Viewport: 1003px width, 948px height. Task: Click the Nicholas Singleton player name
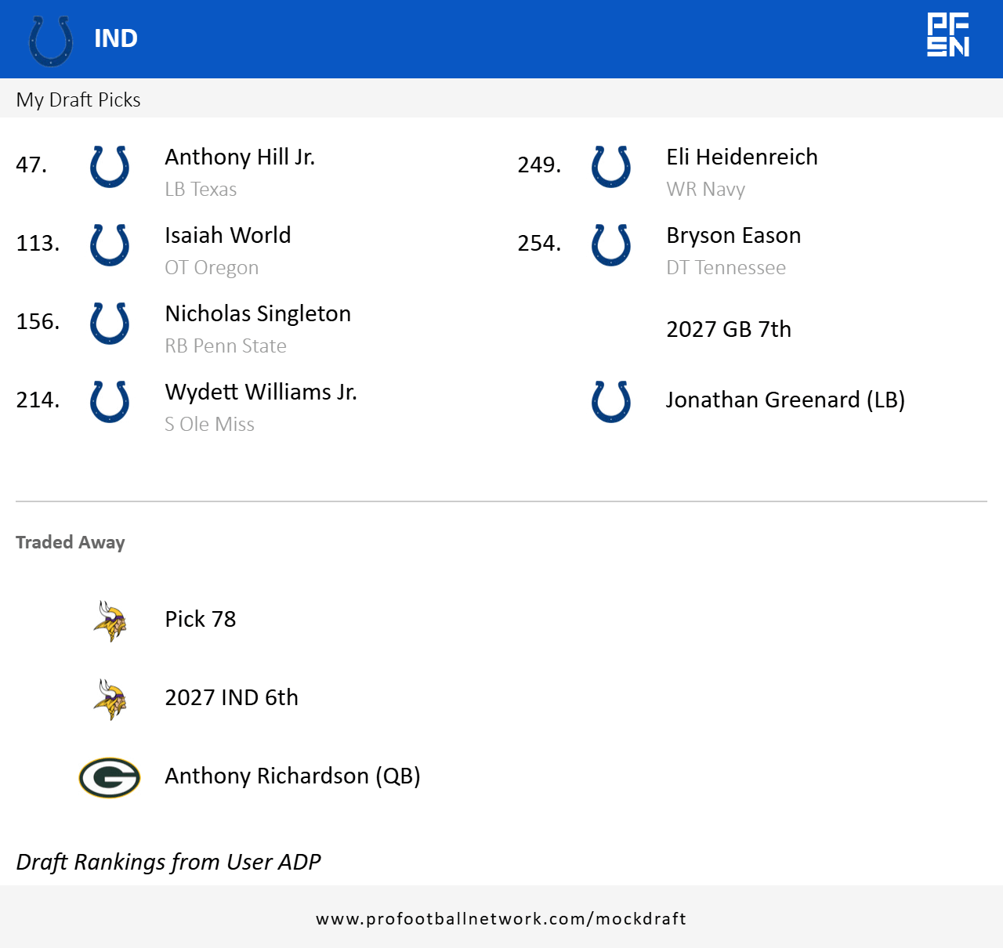pos(258,313)
